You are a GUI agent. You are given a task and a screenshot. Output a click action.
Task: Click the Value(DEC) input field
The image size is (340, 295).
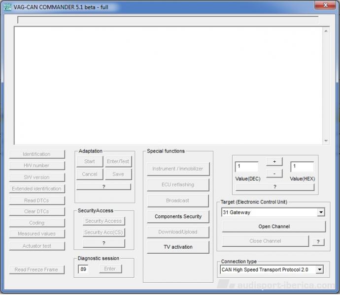[x=247, y=167]
